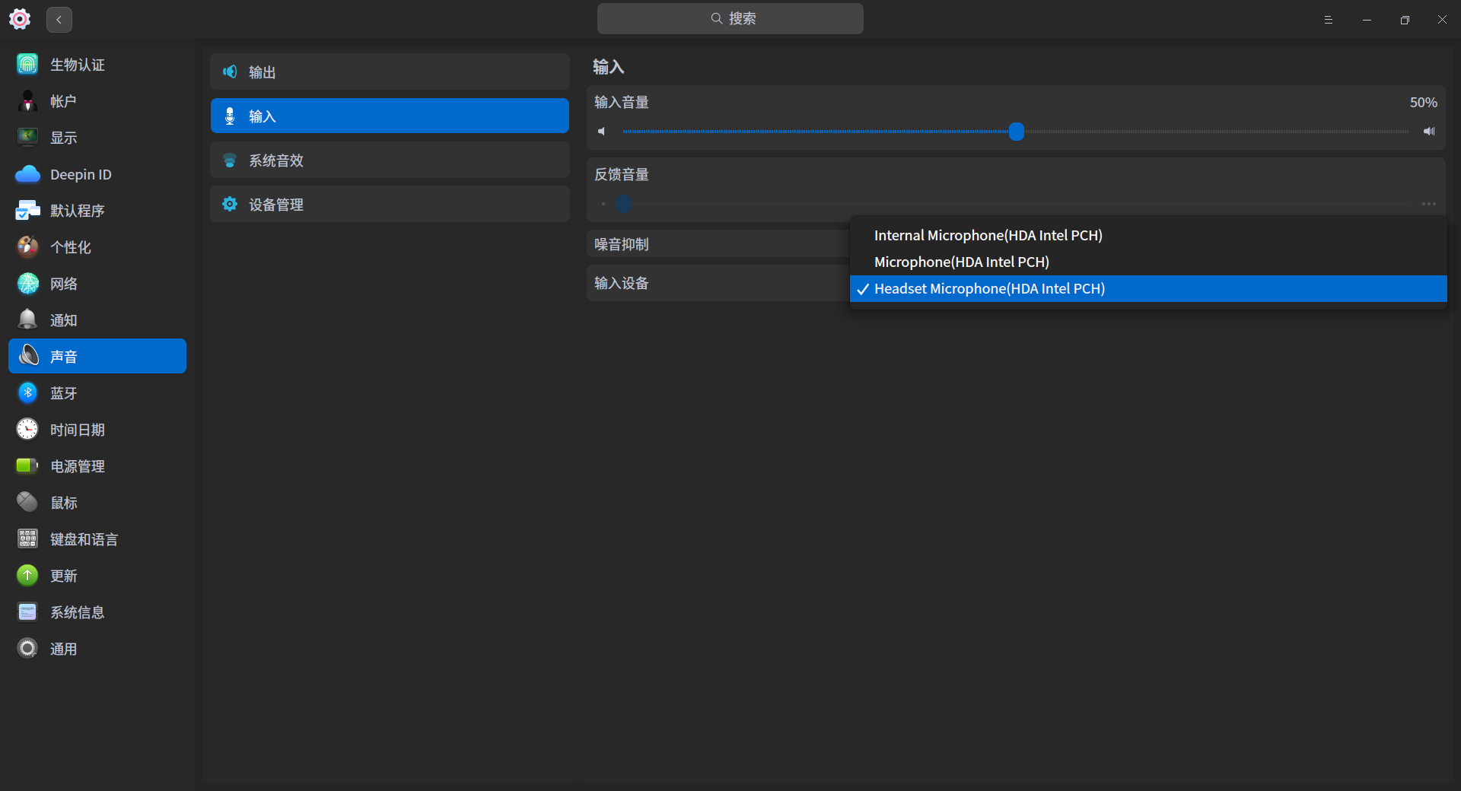Select 声音 in the sidebar
Image resolution: width=1461 pixels, height=791 pixels.
pos(97,356)
